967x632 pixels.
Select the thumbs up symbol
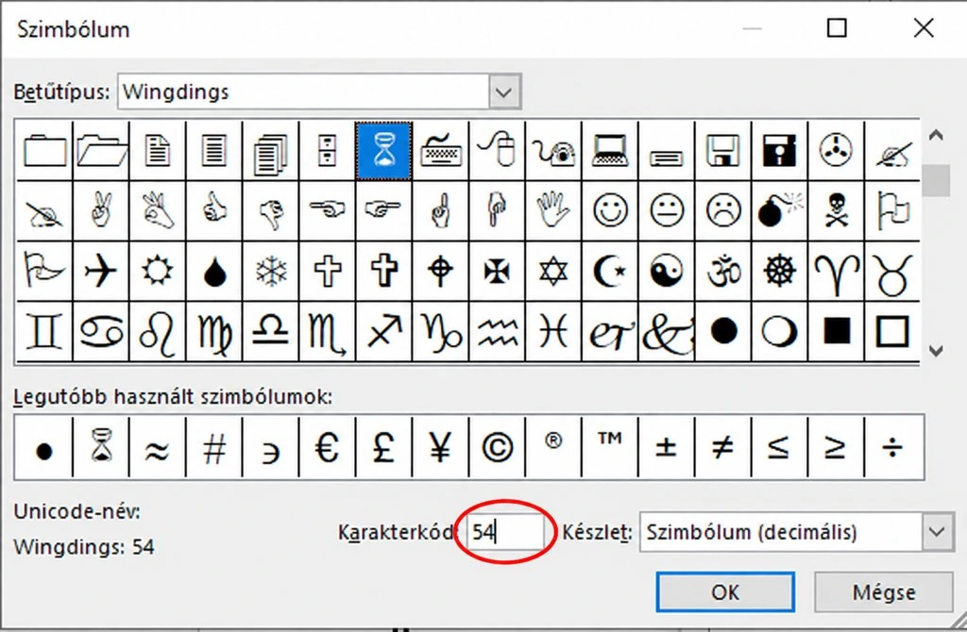pyautogui.click(x=214, y=210)
